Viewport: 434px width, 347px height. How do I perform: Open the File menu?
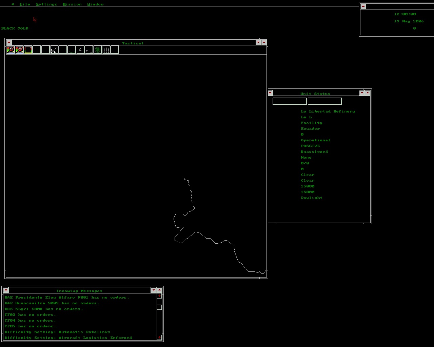click(x=25, y=4)
